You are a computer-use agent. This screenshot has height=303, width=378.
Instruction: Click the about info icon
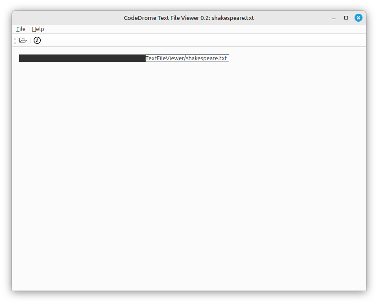(37, 40)
